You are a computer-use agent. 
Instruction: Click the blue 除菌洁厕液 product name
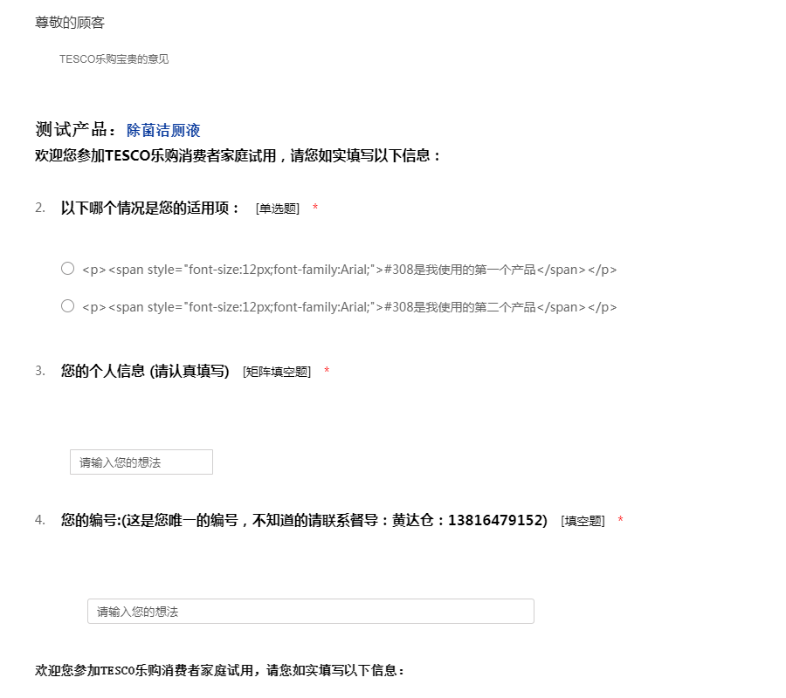pyautogui.click(x=163, y=131)
